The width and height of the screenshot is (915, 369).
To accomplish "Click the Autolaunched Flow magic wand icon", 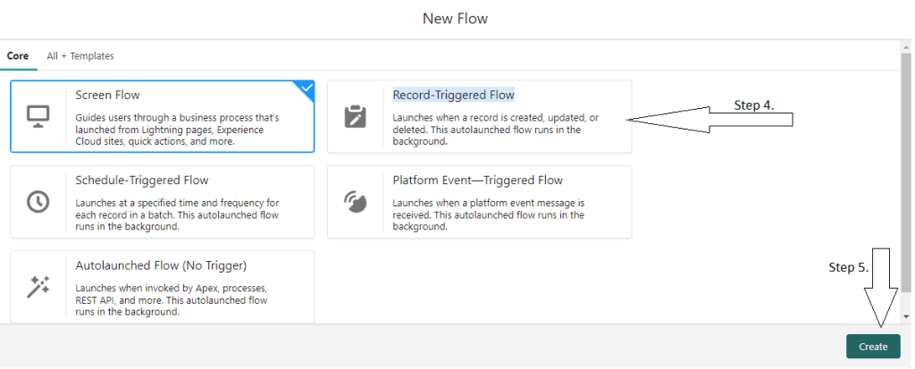I will click(38, 287).
